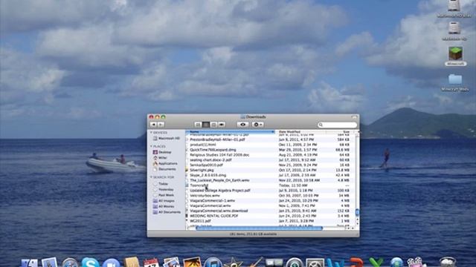This screenshot has height=267, width=476.
Task: Launch iTunes from the Dock
Action: pos(213,263)
